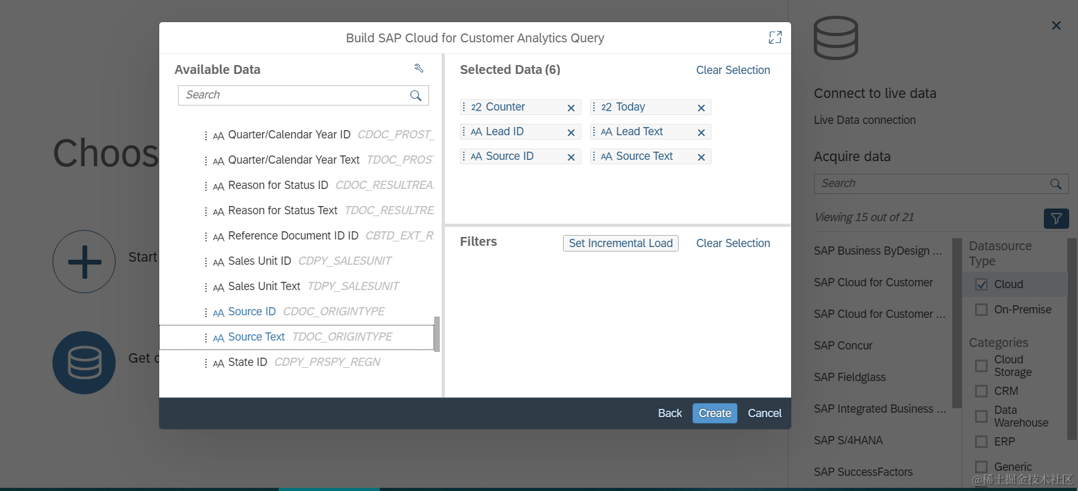Click the wrench icon beside Available Data
Image resolution: width=1078 pixels, height=491 pixels.
[x=418, y=68]
